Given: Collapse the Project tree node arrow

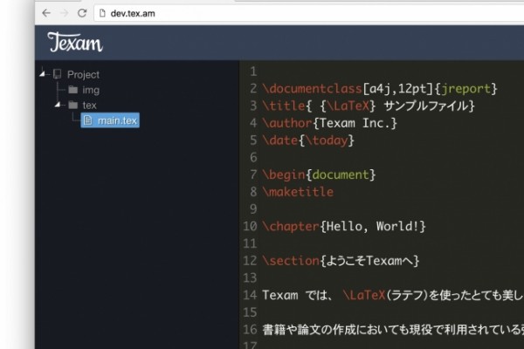Looking at the screenshot, I should (x=42, y=73).
